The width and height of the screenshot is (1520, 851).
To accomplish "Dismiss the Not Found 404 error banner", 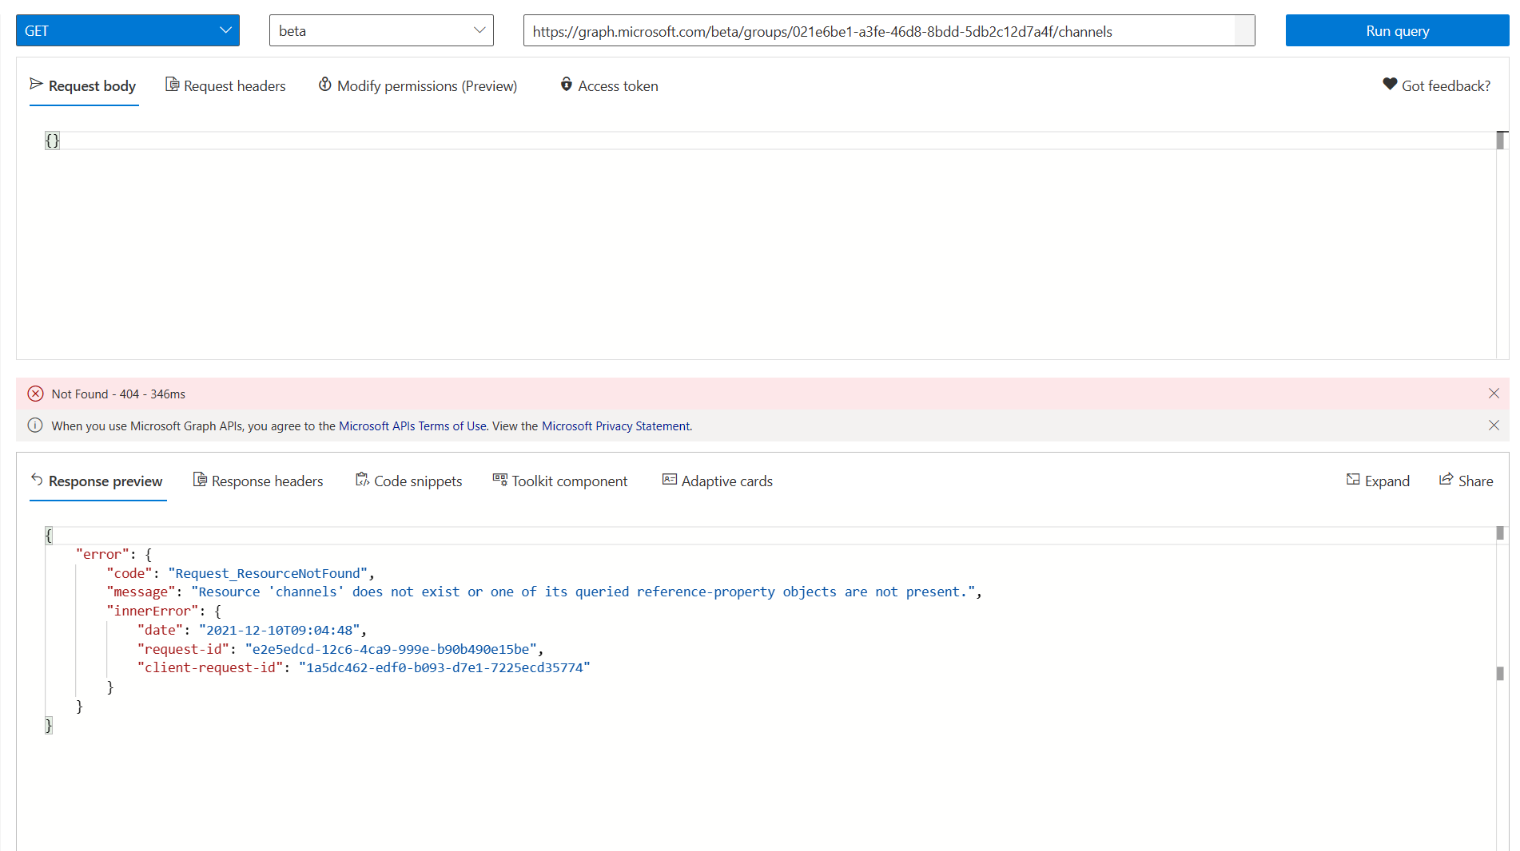I will [x=1494, y=393].
